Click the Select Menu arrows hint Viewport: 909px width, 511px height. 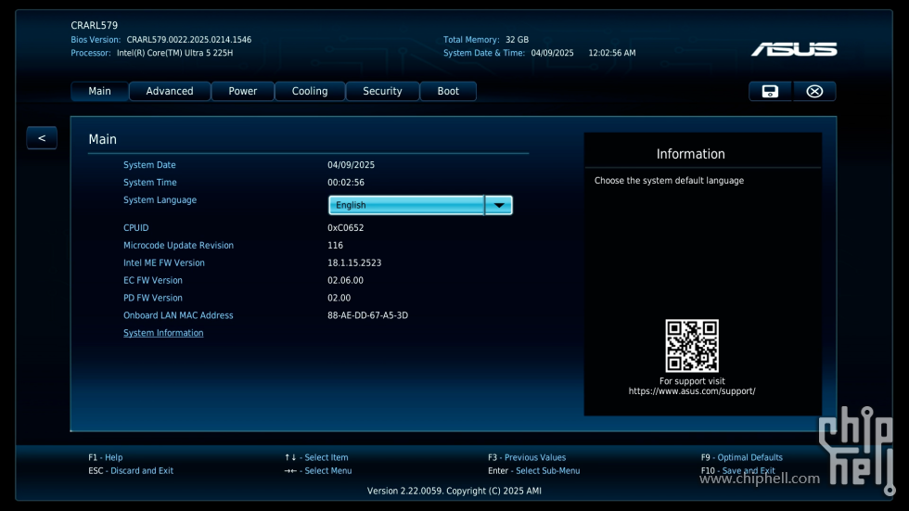pyautogui.click(x=318, y=471)
